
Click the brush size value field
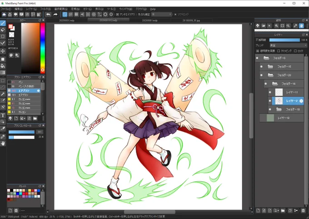pos(40,132)
